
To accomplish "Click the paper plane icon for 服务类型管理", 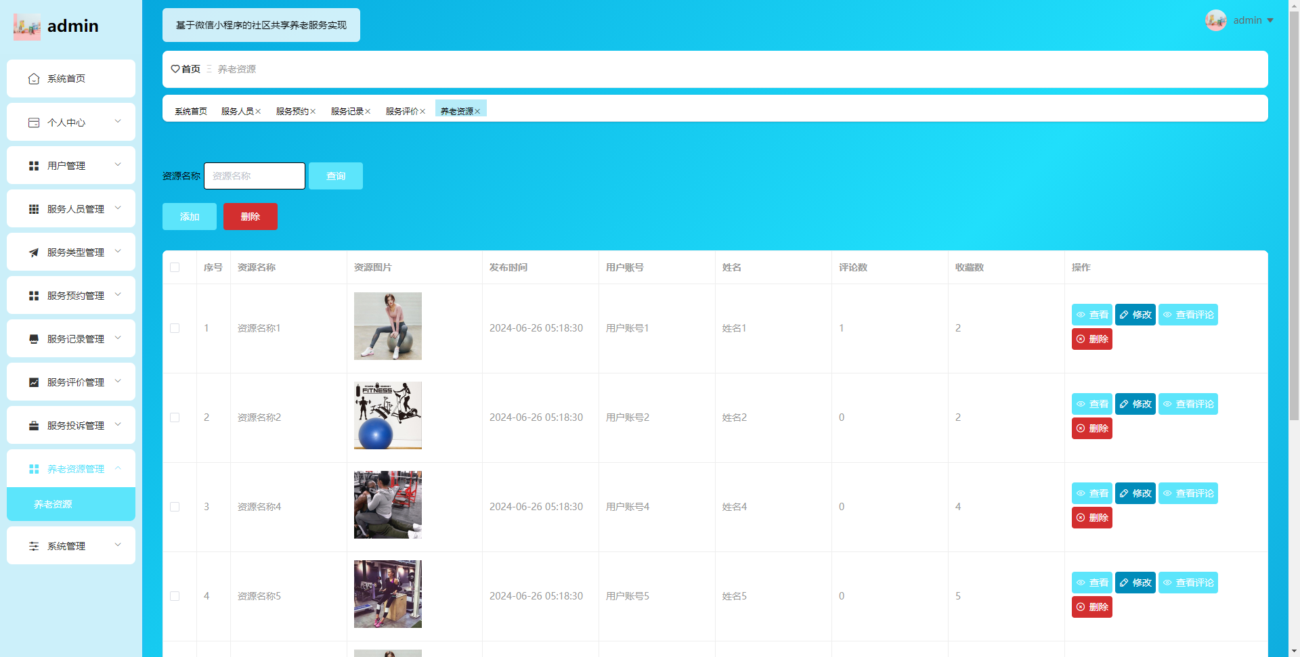I will coord(34,252).
